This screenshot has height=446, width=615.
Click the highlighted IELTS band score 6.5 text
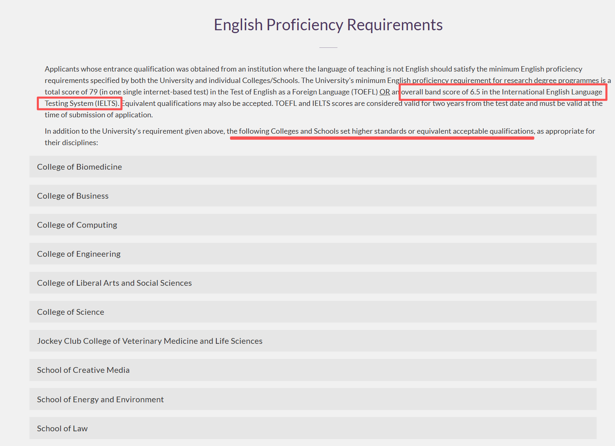[x=502, y=92]
